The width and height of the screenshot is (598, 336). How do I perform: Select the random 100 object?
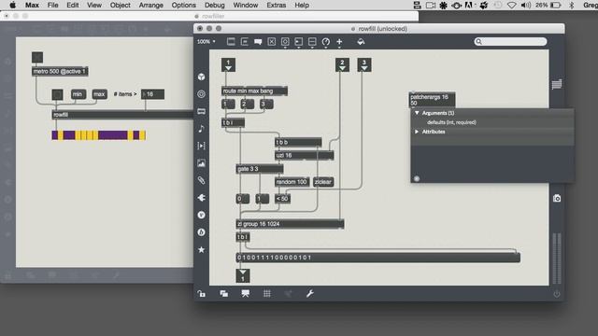[292, 182]
